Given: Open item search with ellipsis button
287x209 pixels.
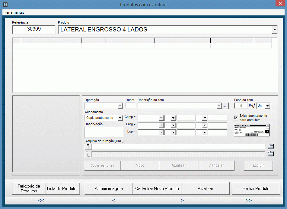Looking at the screenshot, I should tap(225, 106).
